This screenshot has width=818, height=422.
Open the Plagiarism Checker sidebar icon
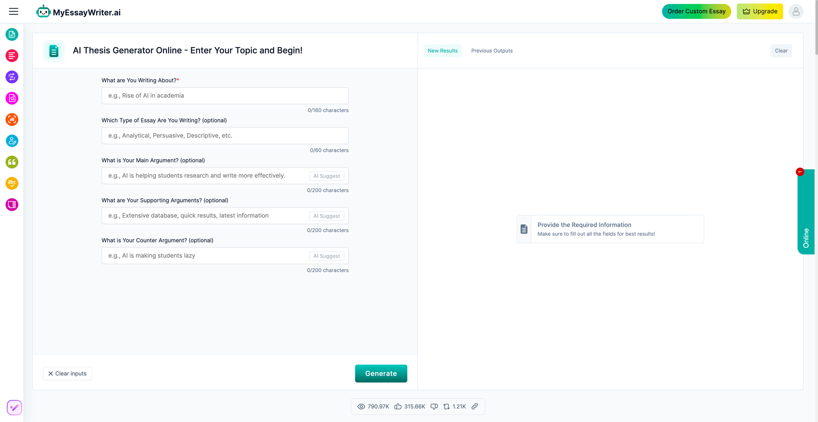(12, 98)
